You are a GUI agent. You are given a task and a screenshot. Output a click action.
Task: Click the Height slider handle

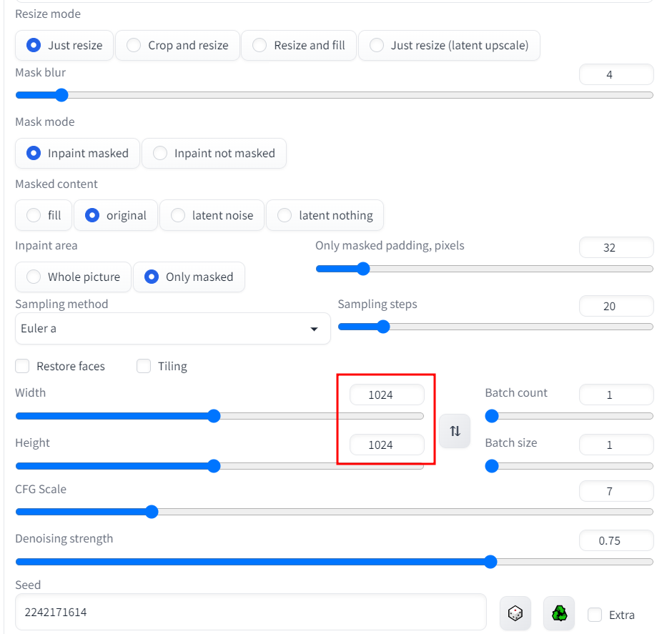(214, 466)
